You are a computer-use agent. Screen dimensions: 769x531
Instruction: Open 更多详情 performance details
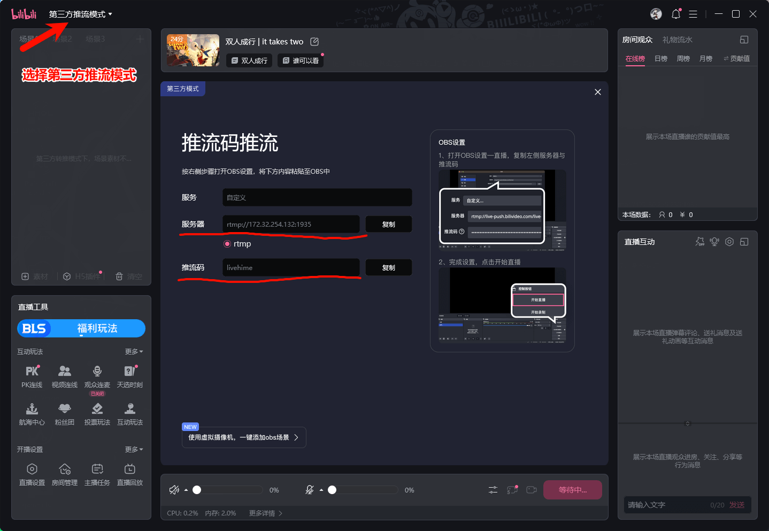[266, 513]
